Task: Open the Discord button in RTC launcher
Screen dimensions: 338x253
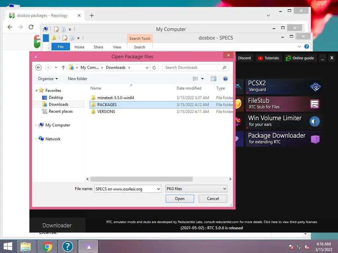Action: 244,58
